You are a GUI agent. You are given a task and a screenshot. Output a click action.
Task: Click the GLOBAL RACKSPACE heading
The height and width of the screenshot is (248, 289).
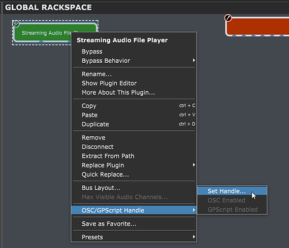coord(48,7)
